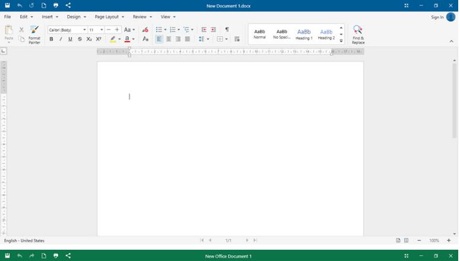The image size is (460, 261).
Task: Collapse the ribbon with the chevron
Action: [451, 42]
